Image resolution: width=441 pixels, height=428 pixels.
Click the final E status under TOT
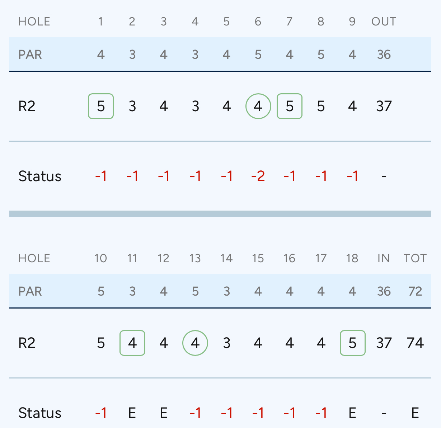tap(415, 413)
